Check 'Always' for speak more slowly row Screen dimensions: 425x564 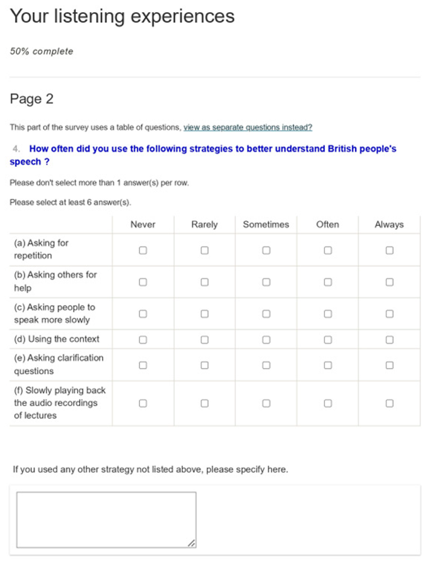[389, 314]
